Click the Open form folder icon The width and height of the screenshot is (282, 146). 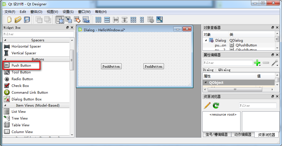(x=18, y=19)
